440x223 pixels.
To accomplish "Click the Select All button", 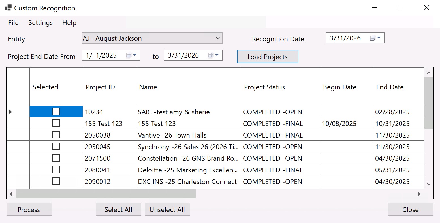I will pos(118,209).
